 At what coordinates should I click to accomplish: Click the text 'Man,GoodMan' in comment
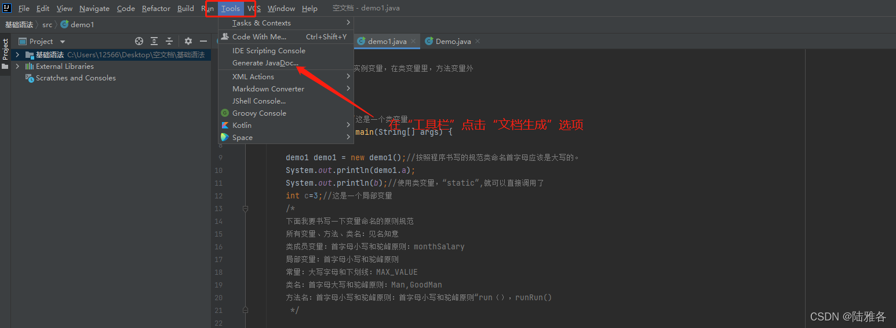point(416,285)
